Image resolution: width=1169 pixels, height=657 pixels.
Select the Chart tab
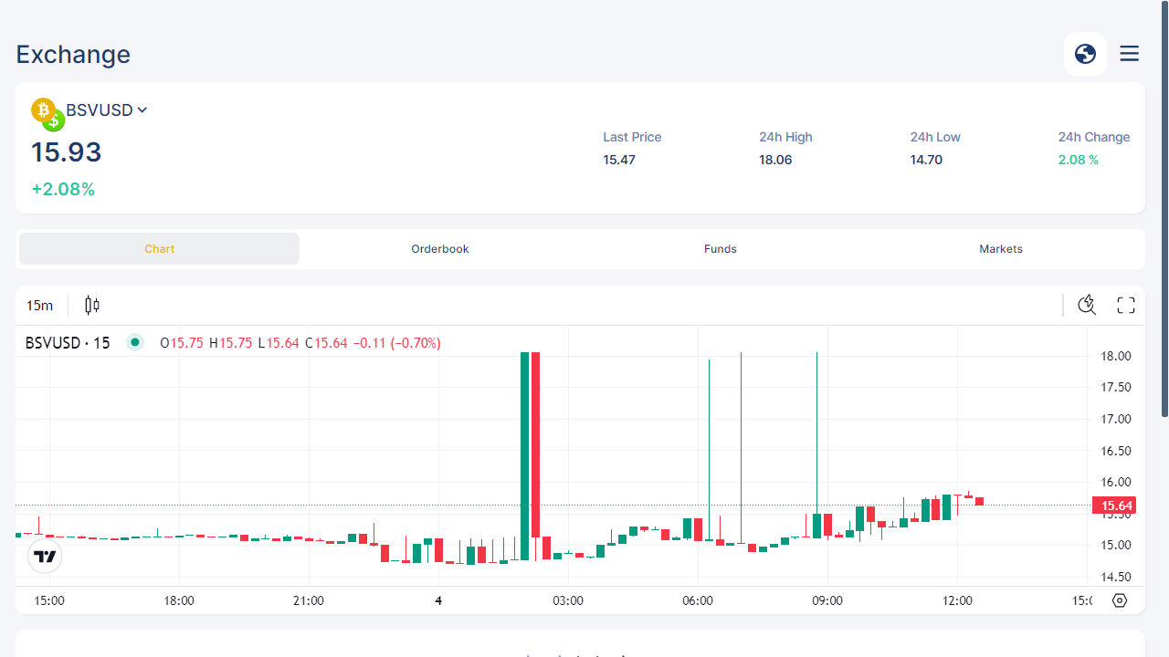(x=160, y=249)
